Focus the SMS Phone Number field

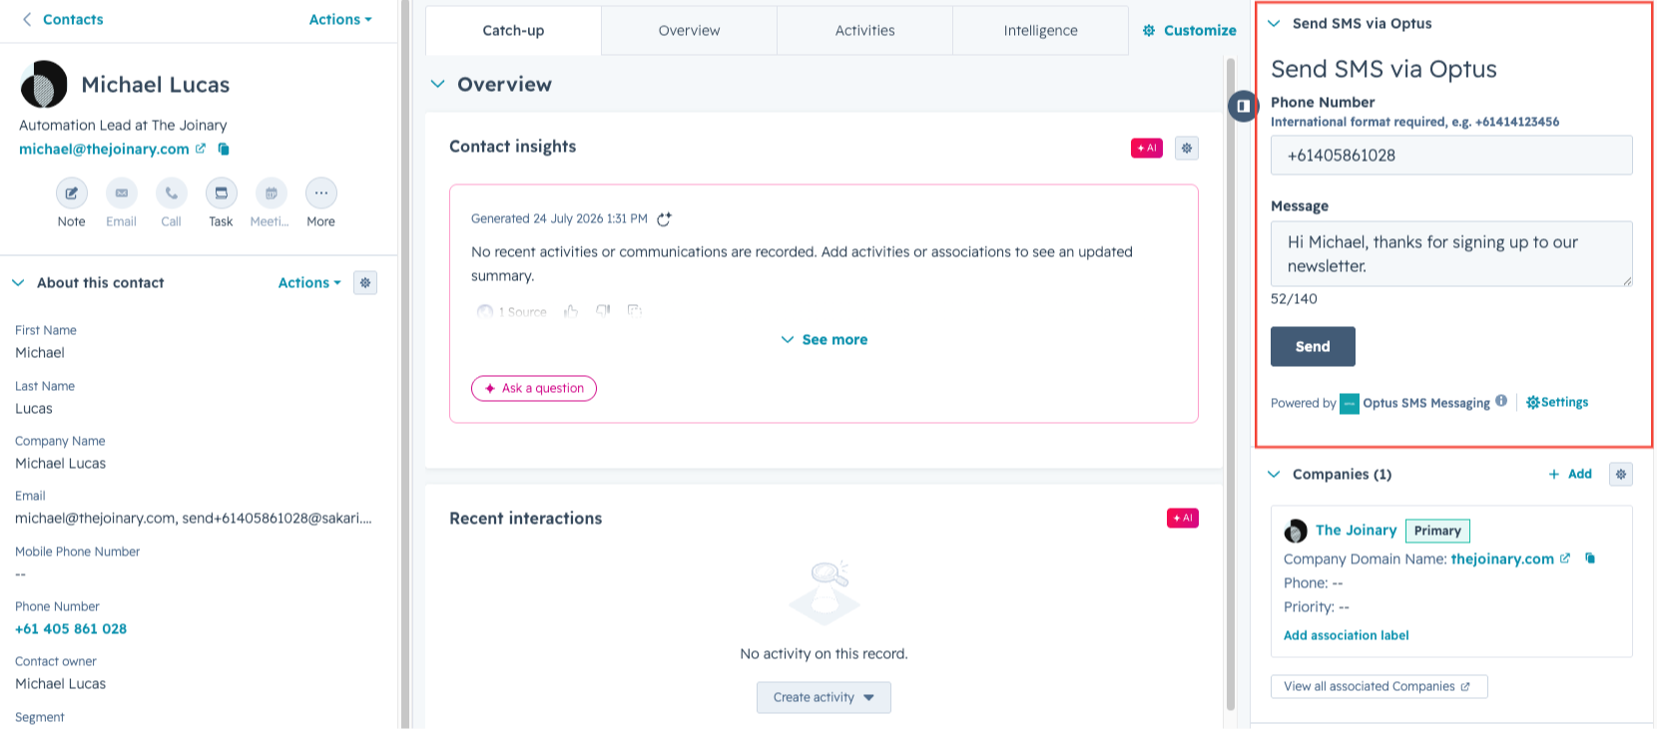pos(1451,156)
